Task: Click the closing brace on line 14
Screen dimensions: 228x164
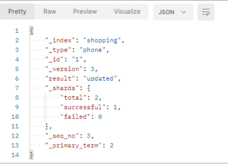Action: point(31,155)
